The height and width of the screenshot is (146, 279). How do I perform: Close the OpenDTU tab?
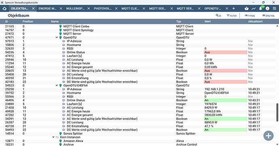pyautogui.click(x=227, y=8)
